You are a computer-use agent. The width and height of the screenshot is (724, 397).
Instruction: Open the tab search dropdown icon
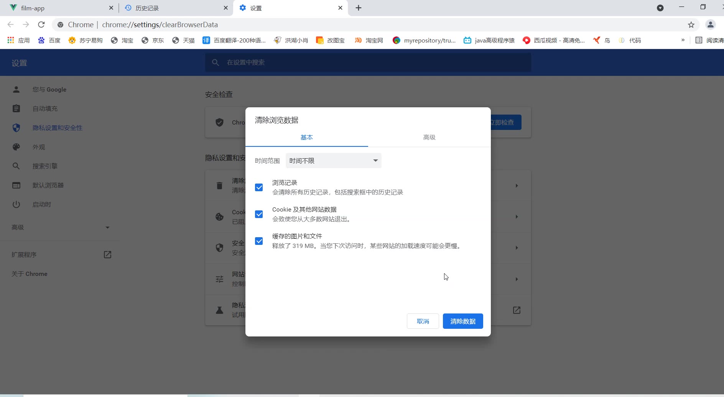(x=660, y=8)
